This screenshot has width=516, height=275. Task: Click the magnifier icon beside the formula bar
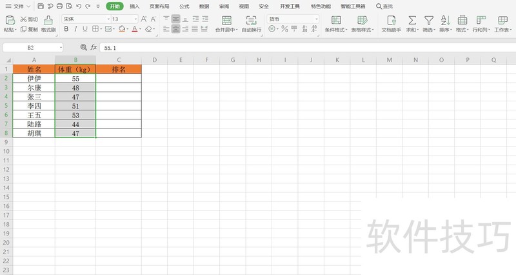[x=83, y=47]
